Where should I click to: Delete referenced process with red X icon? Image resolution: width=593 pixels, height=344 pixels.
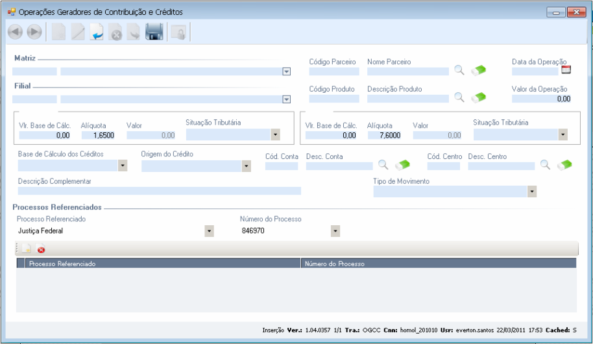41,249
